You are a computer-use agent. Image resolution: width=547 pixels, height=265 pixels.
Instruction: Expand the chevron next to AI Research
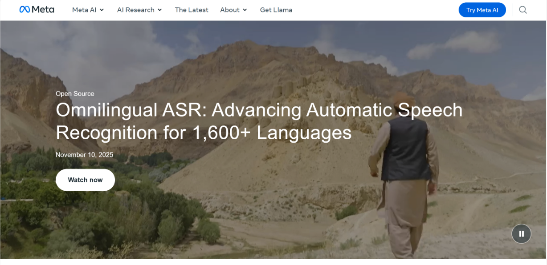tap(160, 10)
